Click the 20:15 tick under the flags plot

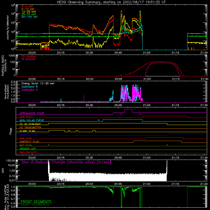click(61, 158)
